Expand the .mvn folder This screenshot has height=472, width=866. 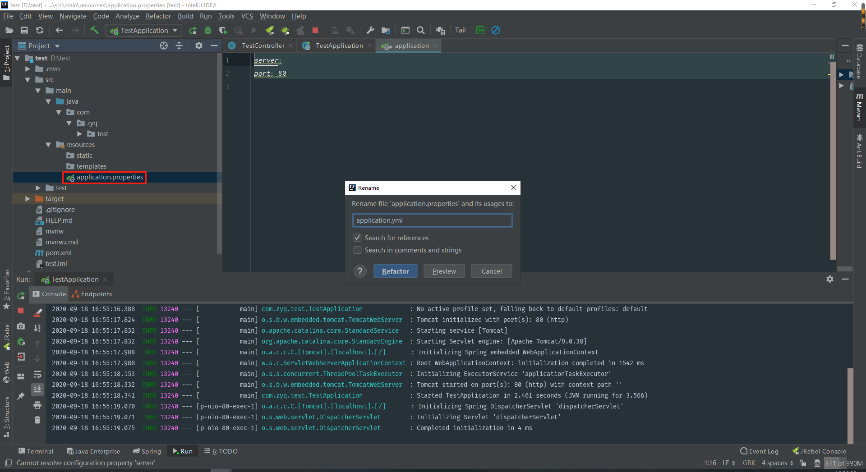tap(28, 69)
